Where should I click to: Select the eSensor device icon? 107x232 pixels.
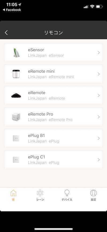(x=16, y=53)
